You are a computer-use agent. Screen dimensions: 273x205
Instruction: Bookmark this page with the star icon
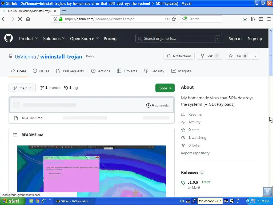174,19
